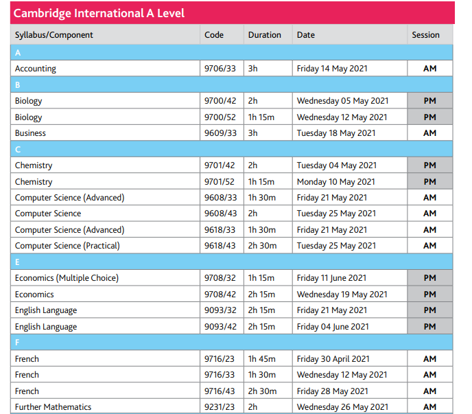The width and height of the screenshot is (472, 414).
Task: Click AM session cell for French 9716/43
Action: (430, 391)
